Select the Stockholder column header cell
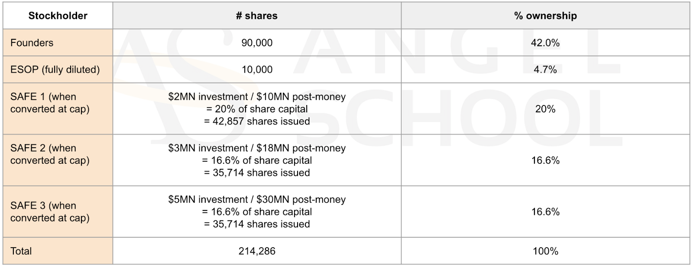The height and width of the screenshot is (267, 693). coord(58,16)
